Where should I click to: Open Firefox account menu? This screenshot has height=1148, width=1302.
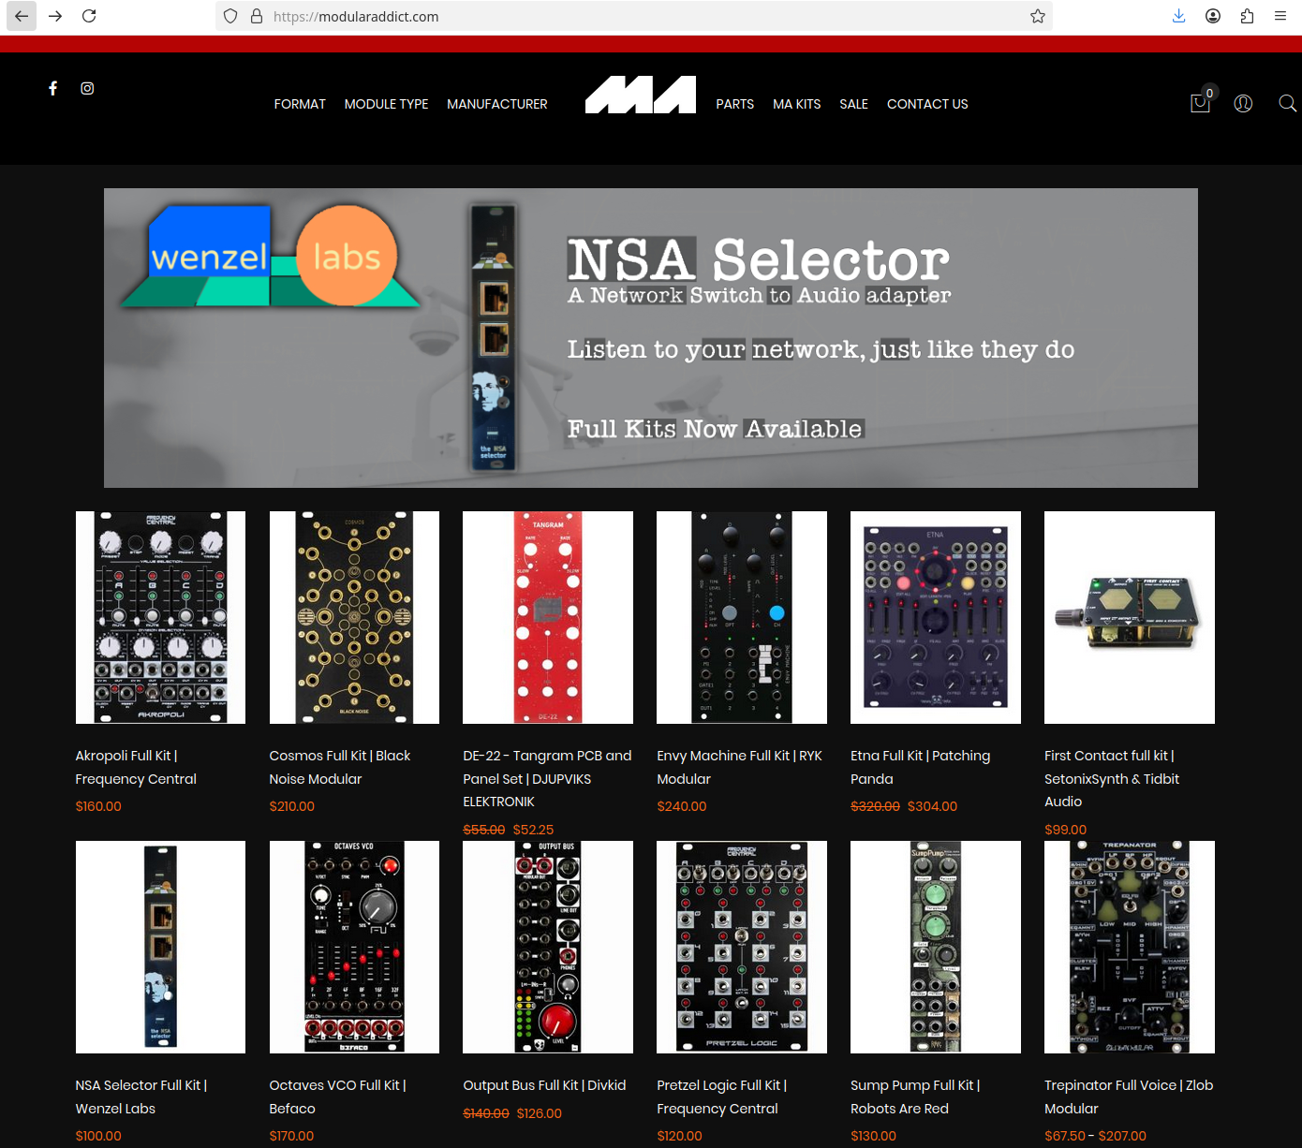(1213, 16)
